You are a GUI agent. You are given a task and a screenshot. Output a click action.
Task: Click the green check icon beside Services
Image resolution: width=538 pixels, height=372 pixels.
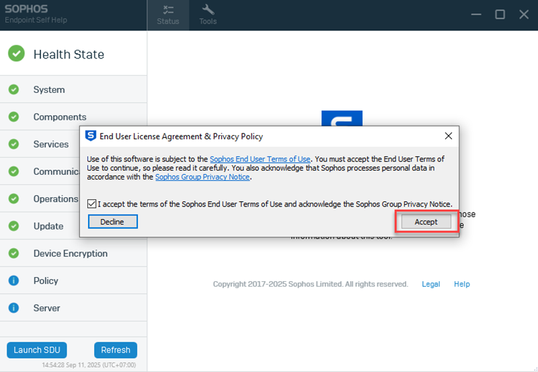click(x=13, y=144)
